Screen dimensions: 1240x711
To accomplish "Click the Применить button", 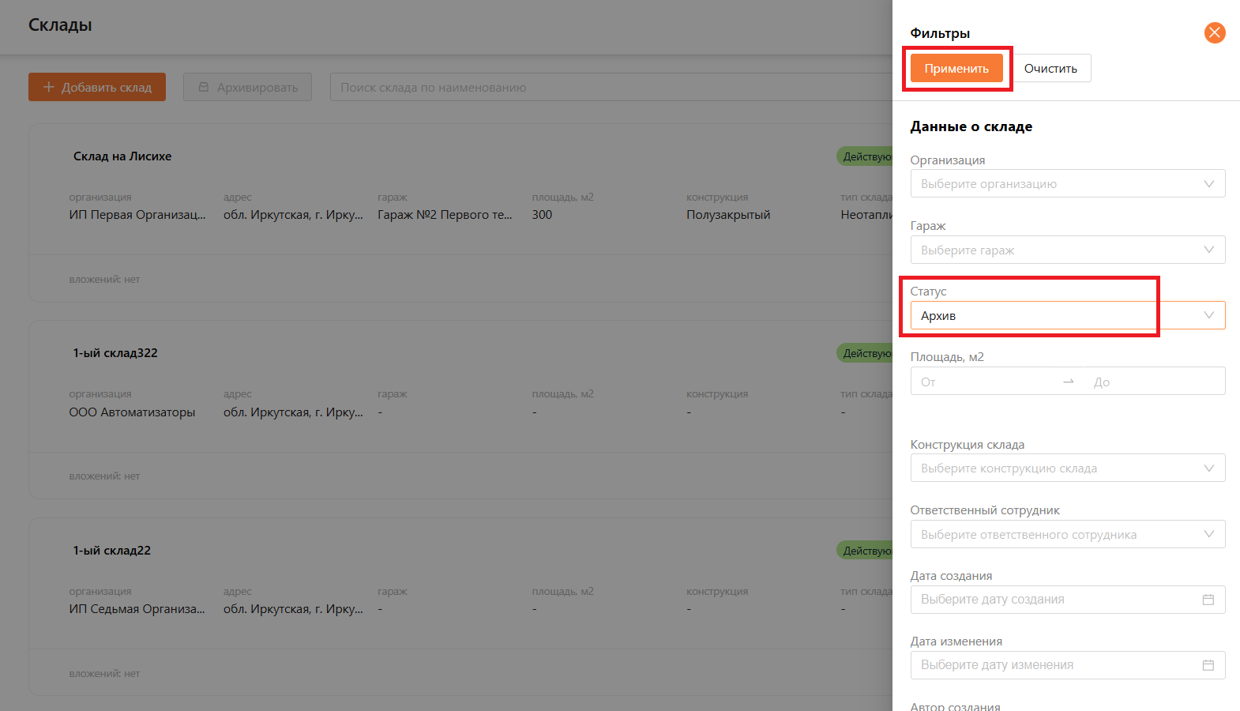I will [956, 69].
